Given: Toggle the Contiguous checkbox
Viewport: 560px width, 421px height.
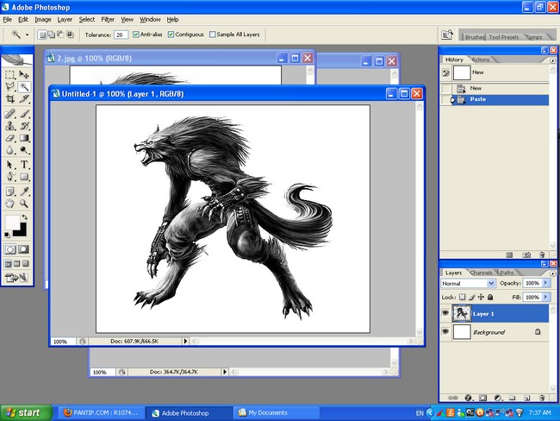Looking at the screenshot, I should tap(171, 35).
